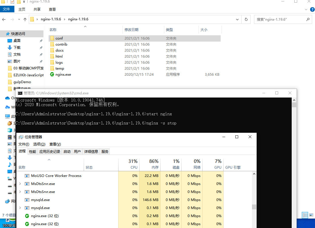This screenshot has height=228, width=315.
Task: Switch to 性能 tab in Task Manager
Action: [33, 152]
